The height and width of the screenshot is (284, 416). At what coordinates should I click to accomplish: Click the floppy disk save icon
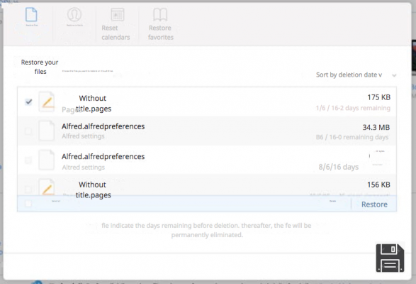[x=390, y=258]
